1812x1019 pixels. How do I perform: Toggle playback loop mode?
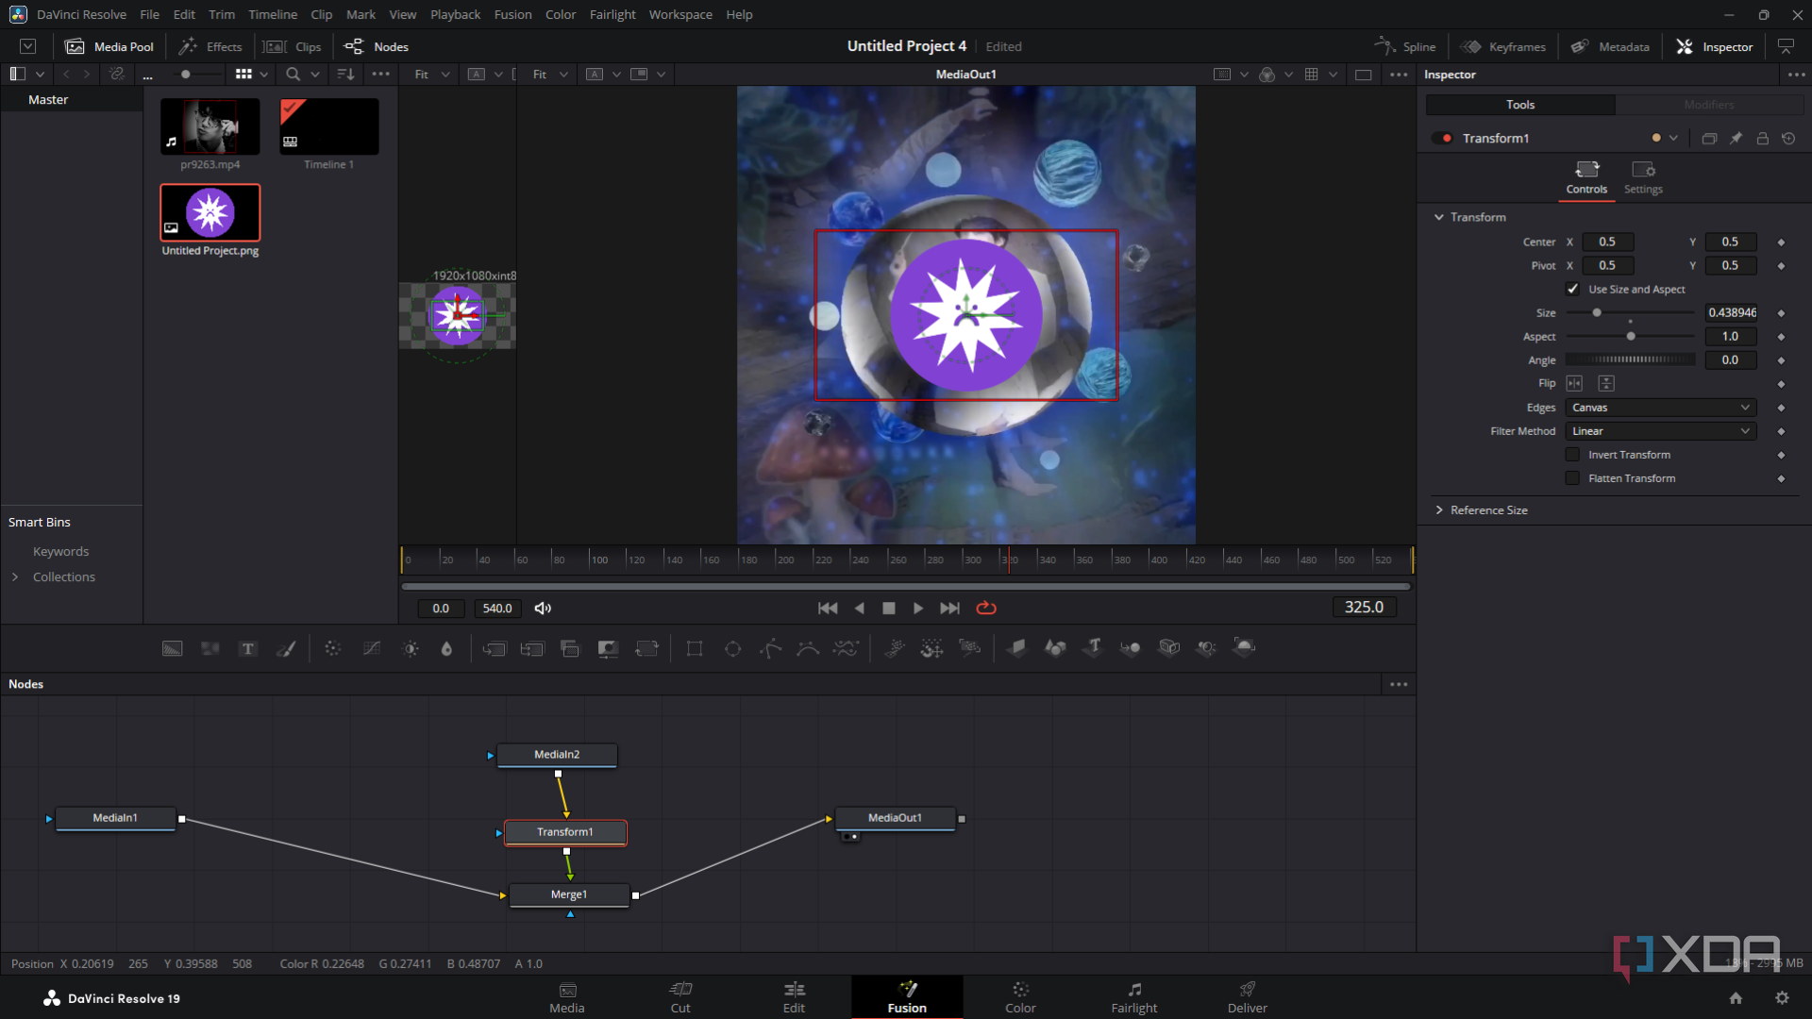[x=986, y=609]
